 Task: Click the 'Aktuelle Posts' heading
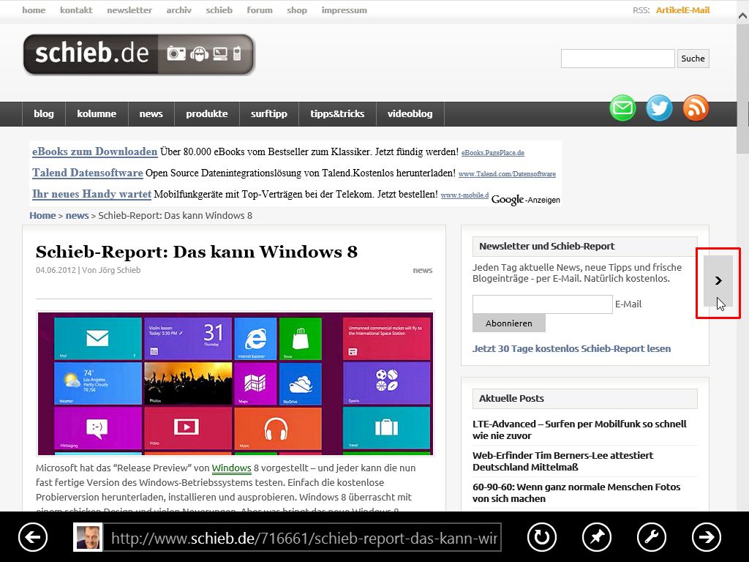(511, 398)
